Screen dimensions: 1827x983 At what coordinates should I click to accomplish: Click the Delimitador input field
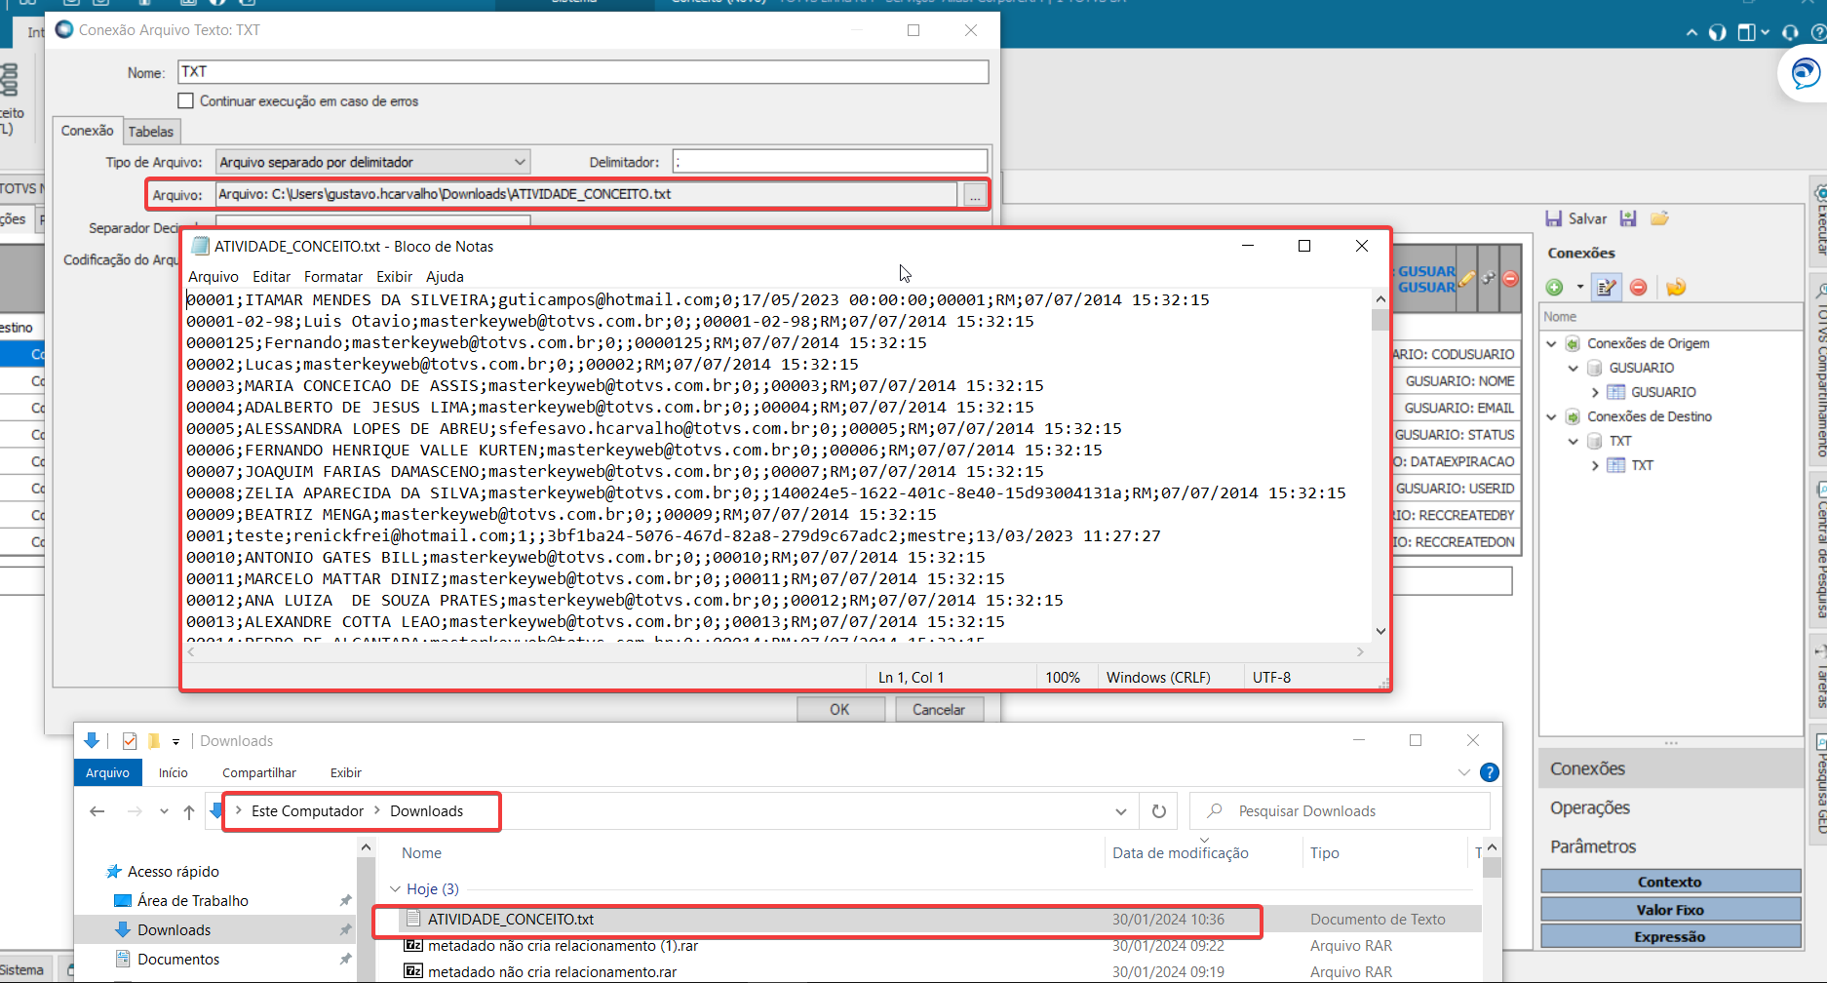click(830, 162)
